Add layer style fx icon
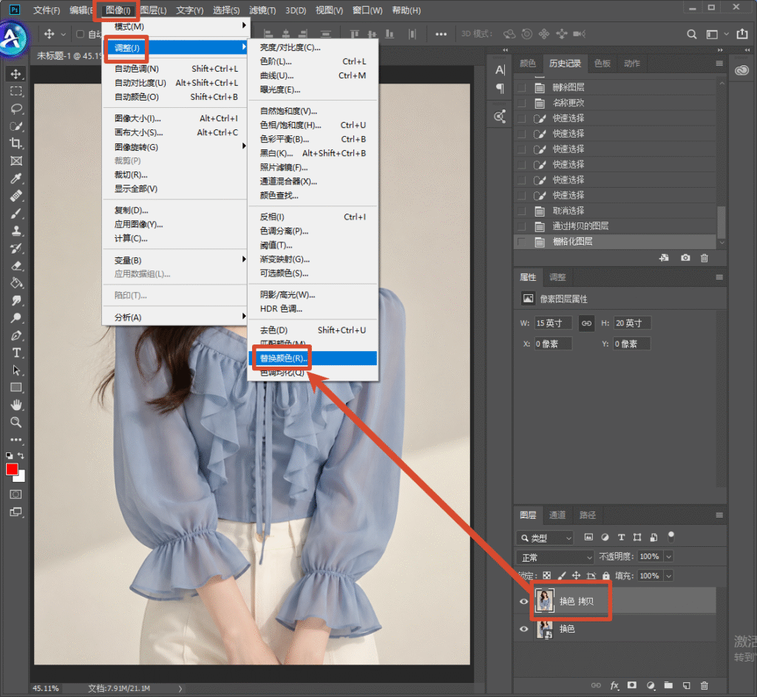Screen dimensions: 757x697 click(614, 685)
